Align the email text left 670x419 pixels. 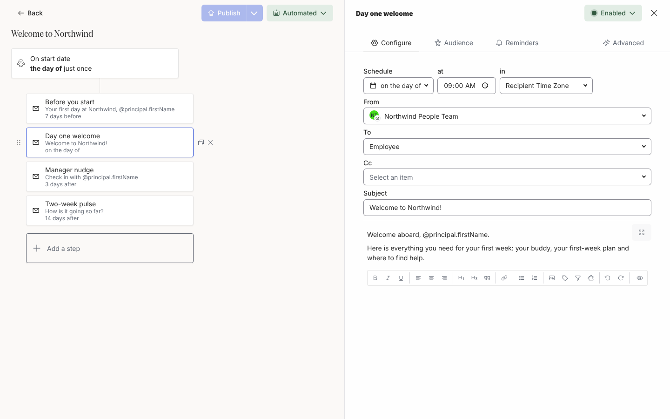click(418, 278)
